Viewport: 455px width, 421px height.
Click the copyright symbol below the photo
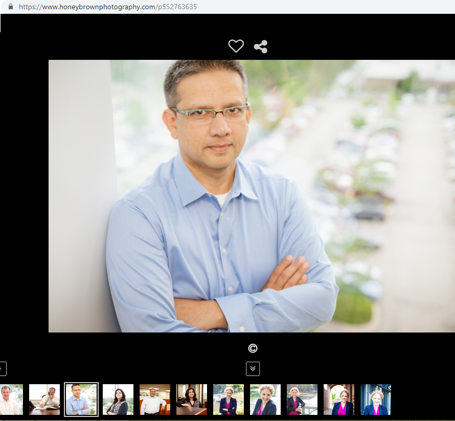coord(253,348)
